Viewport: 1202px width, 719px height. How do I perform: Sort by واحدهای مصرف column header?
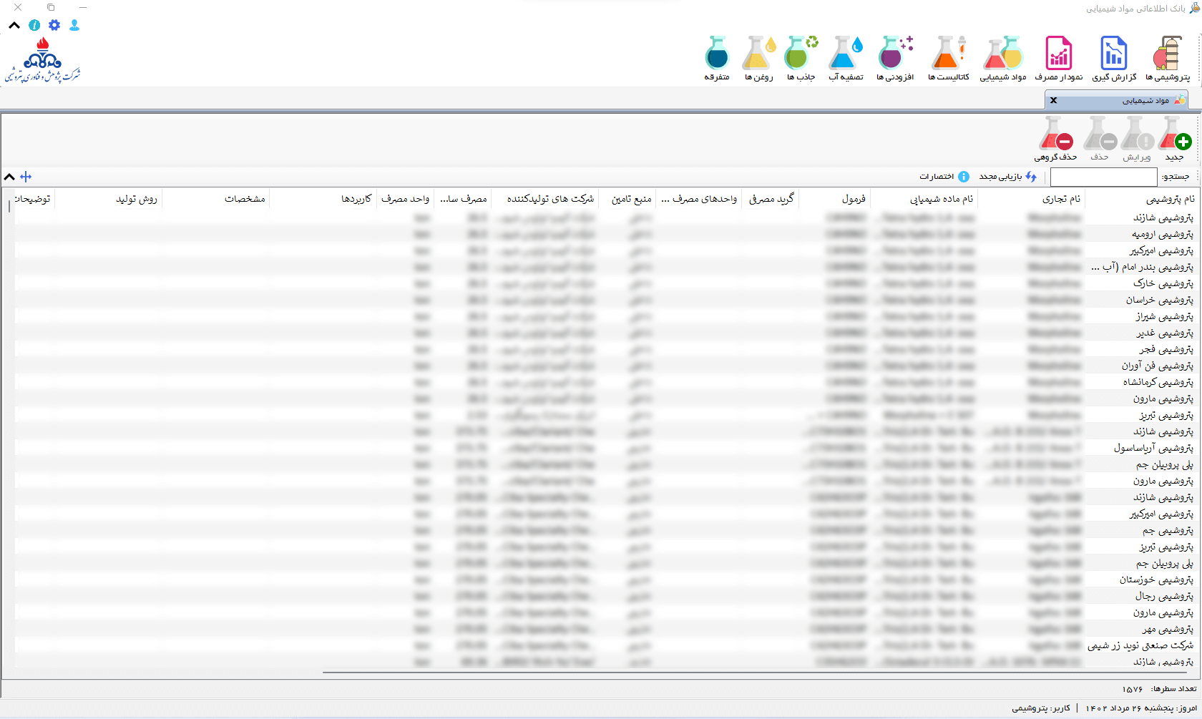(698, 199)
